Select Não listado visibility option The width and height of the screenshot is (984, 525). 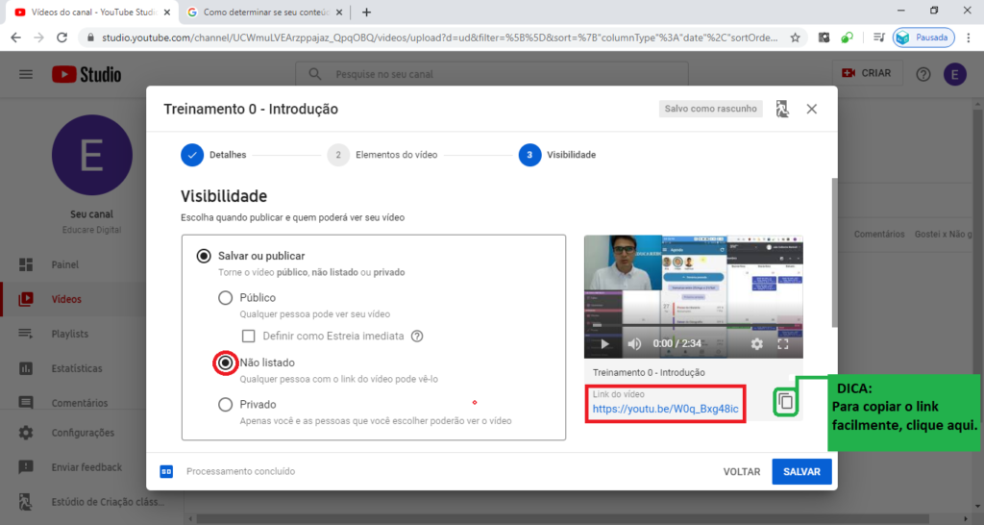click(x=226, y=362)
